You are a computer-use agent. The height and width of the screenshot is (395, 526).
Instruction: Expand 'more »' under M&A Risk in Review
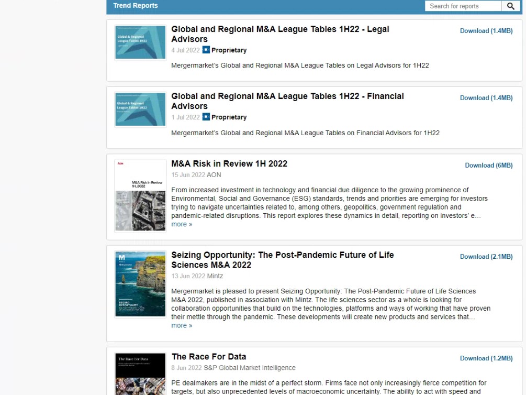click(182, 224)
